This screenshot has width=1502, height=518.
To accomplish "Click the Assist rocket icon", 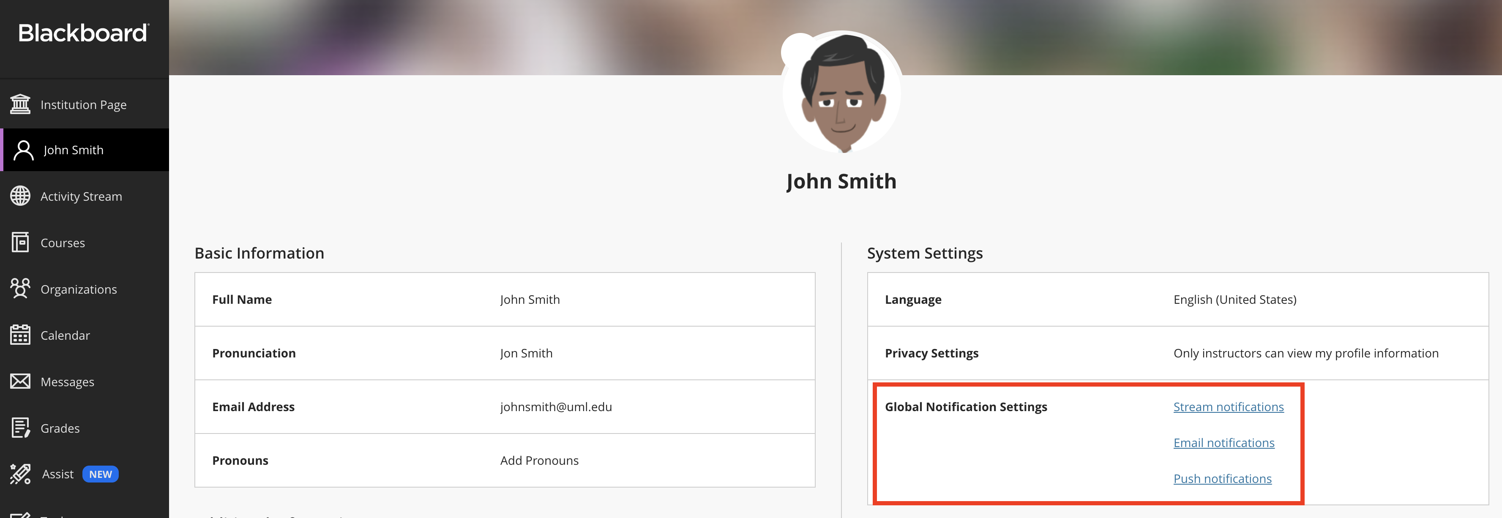I will [x=20, y=474].
